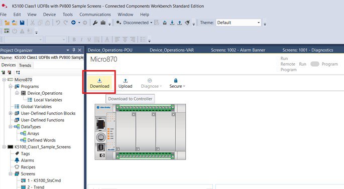
Task: Click the greyed-out validate icon after Disconnected
Action: pyautogui.click(x=157, y=23)
